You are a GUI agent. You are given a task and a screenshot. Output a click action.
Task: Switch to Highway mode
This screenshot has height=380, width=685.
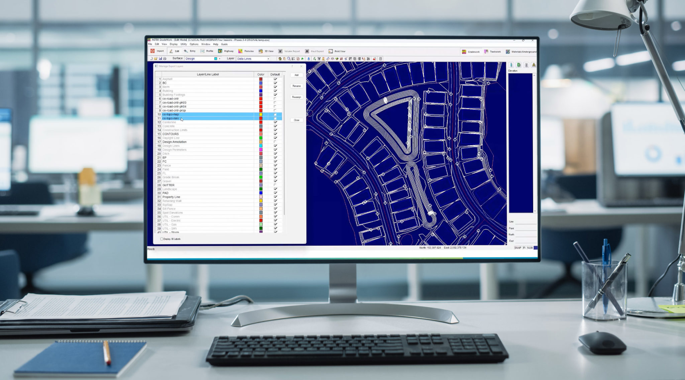click(x=226, y=51)
